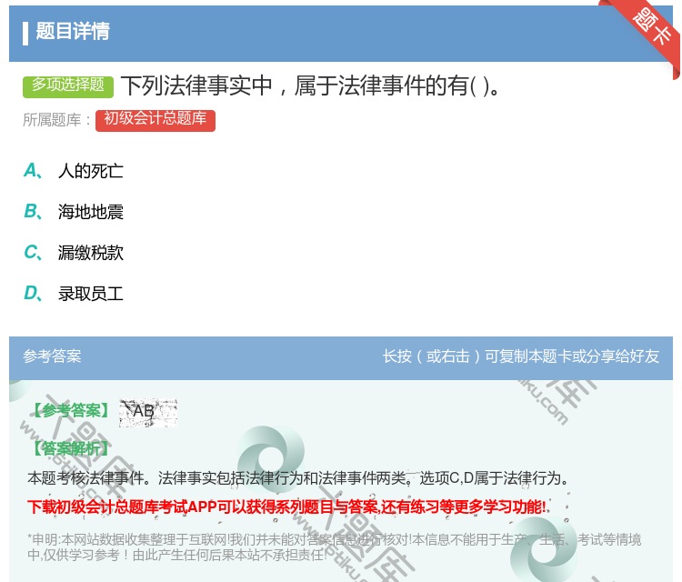Select option B 海地地震
The height and width of the screenshot is (582, 682).
[x=74, y=212]
